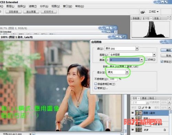Click the lock image pixels brush icon
The image size is (172, 135).
[x=143, y=108]
